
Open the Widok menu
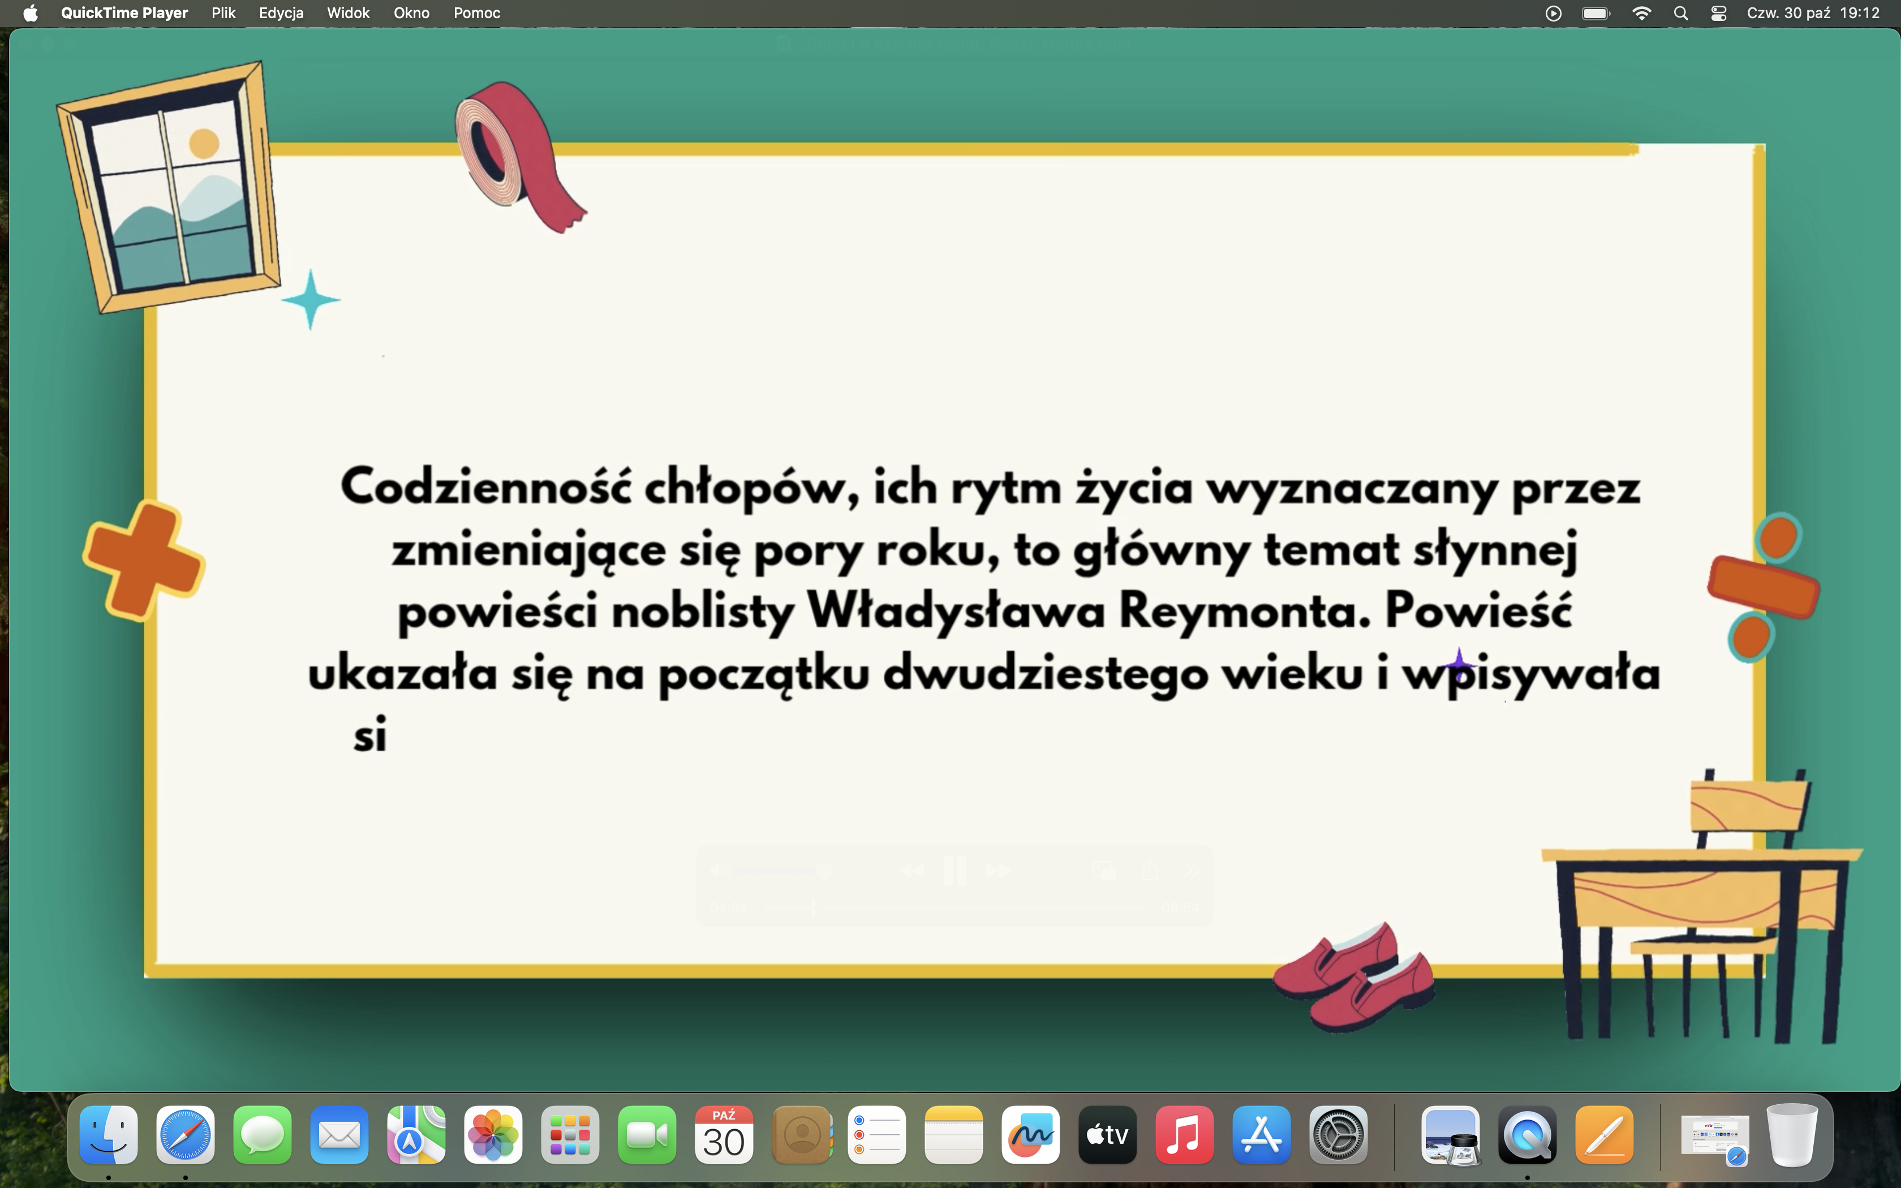click(348, 12)
